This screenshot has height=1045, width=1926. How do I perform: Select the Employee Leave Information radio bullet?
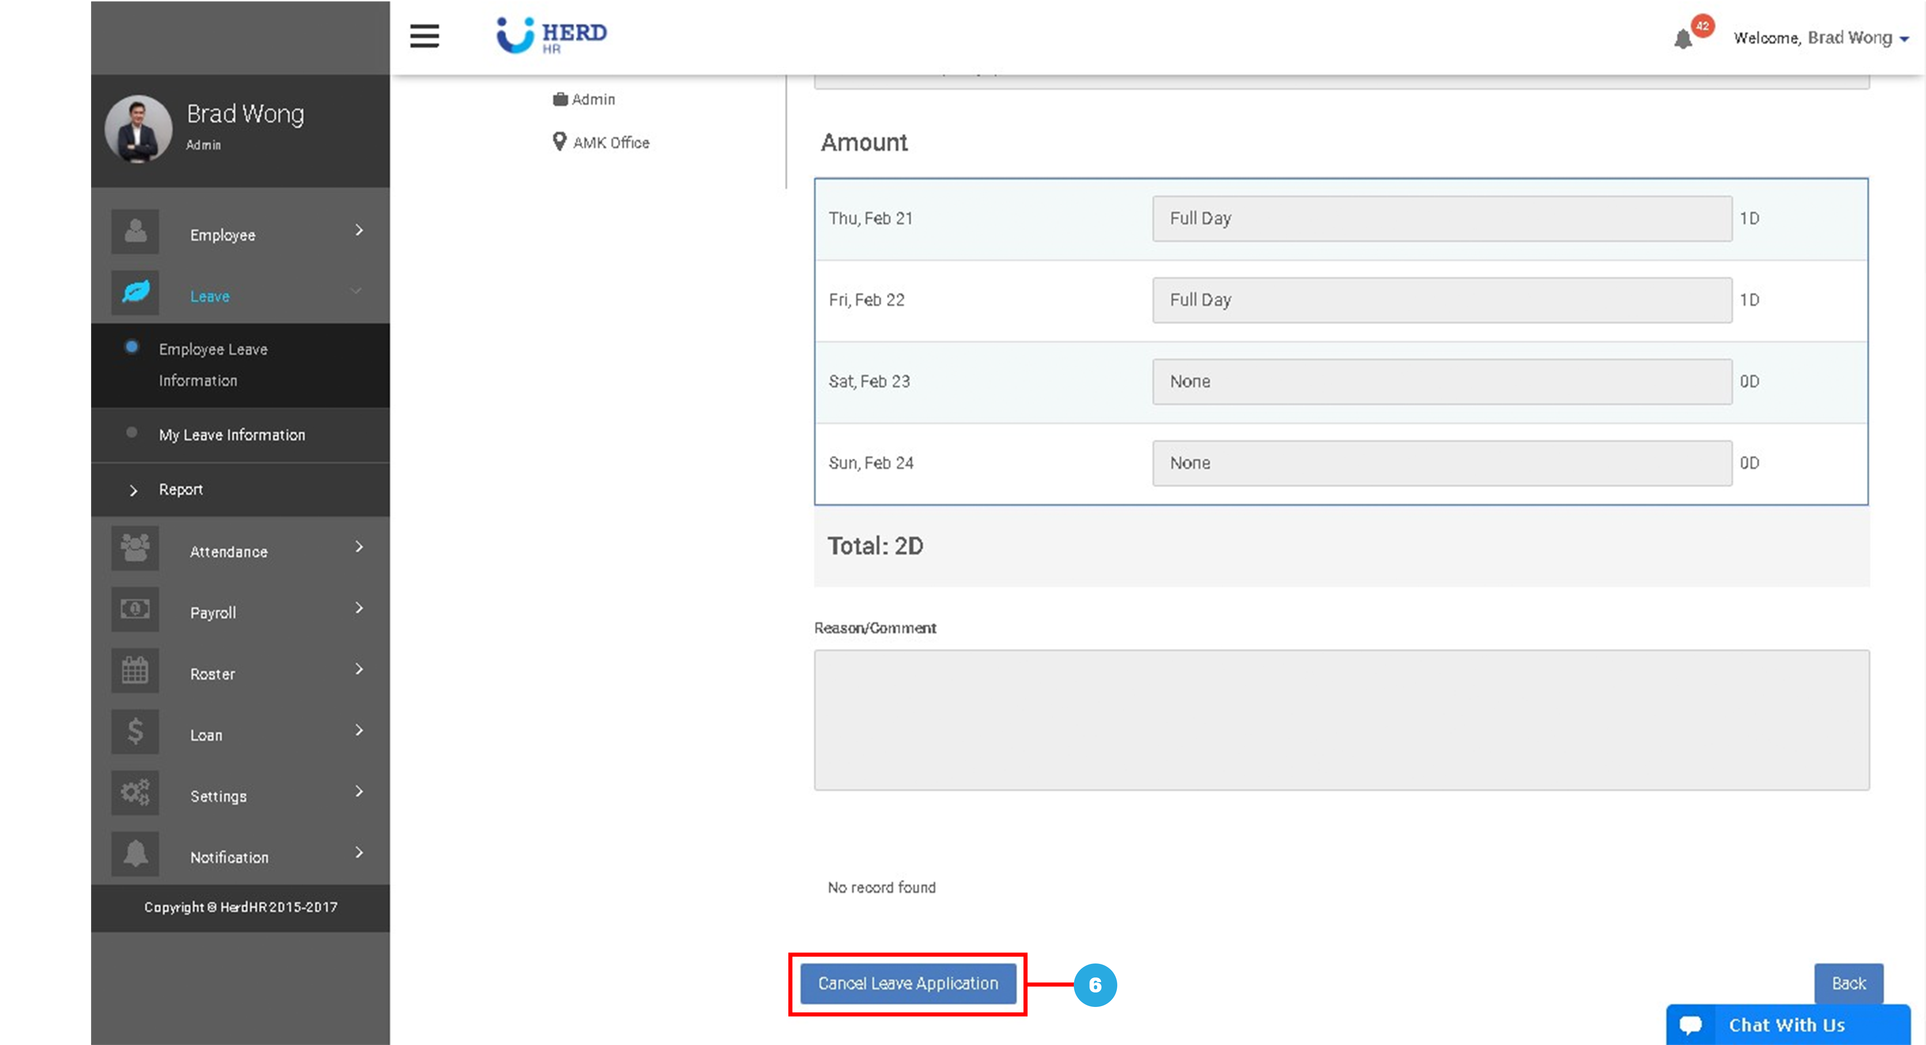click(132, 346)
